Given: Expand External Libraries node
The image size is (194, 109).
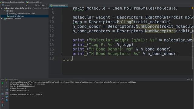Looking at the screenshot, I should pyautogui.click(x=2, y=19).
